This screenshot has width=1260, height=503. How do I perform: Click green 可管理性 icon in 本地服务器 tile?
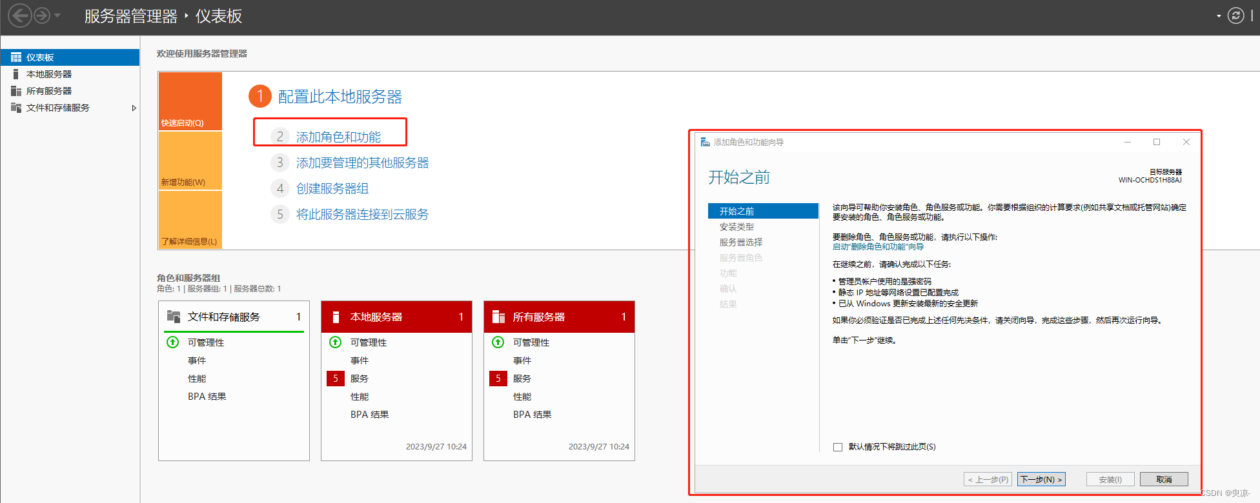coord(336,342)
